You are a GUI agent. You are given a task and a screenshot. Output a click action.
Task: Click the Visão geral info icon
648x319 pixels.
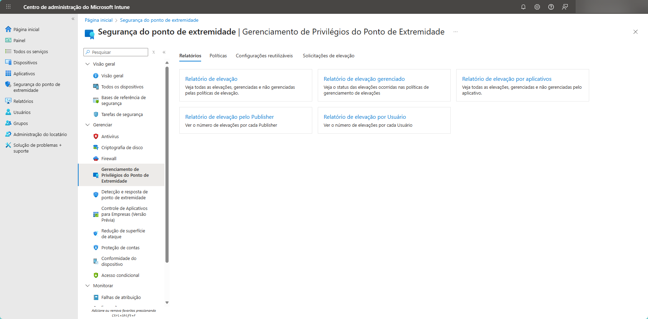tap(96, 76)
